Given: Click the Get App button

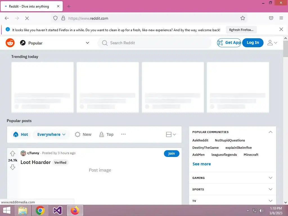Looking at the screenshot, I should tap(229, 43).
